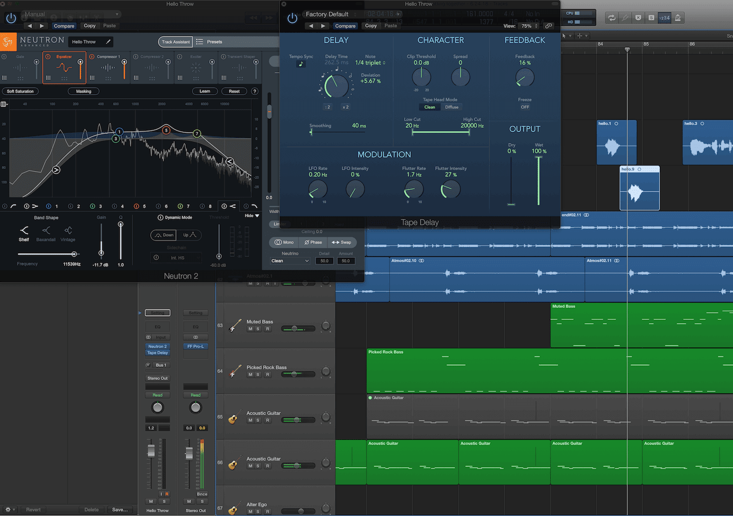Screen dimensions: 733x516
Task: Click the 1234 count-in toolbar icon
Action: 664,18
